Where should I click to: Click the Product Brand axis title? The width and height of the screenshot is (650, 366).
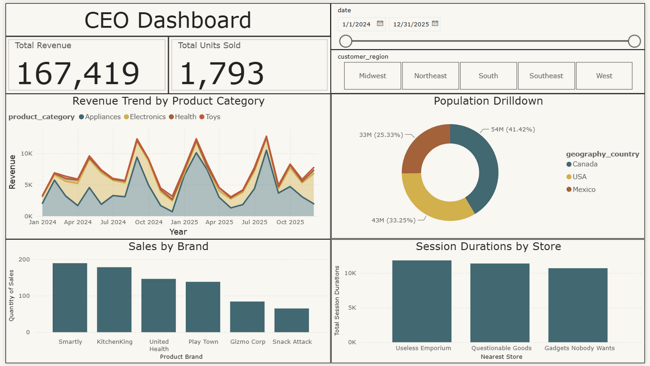click(181, 357)
